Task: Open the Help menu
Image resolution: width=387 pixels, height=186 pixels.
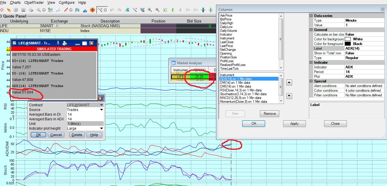Action: 82,2
